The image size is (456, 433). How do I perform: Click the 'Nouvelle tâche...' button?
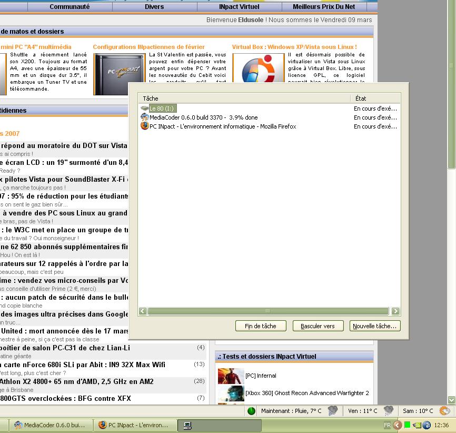(x=375, y=326)
